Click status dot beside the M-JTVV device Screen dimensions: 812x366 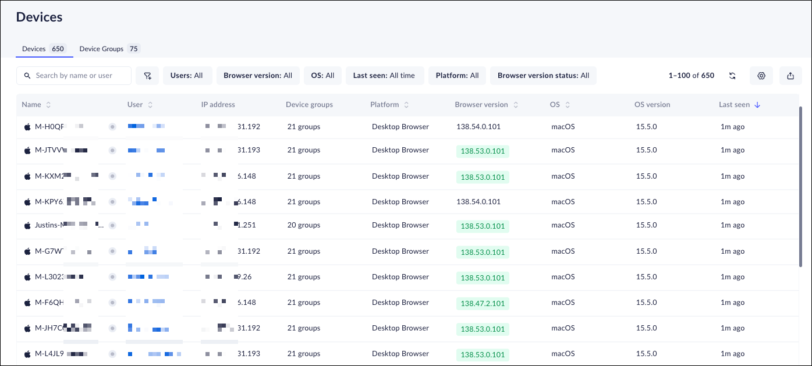point(112,150)
